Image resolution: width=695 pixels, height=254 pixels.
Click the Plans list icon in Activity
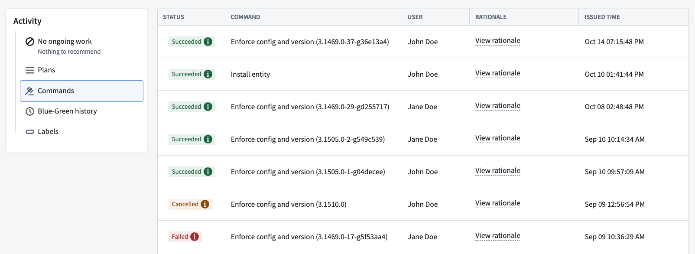point(30,70)
